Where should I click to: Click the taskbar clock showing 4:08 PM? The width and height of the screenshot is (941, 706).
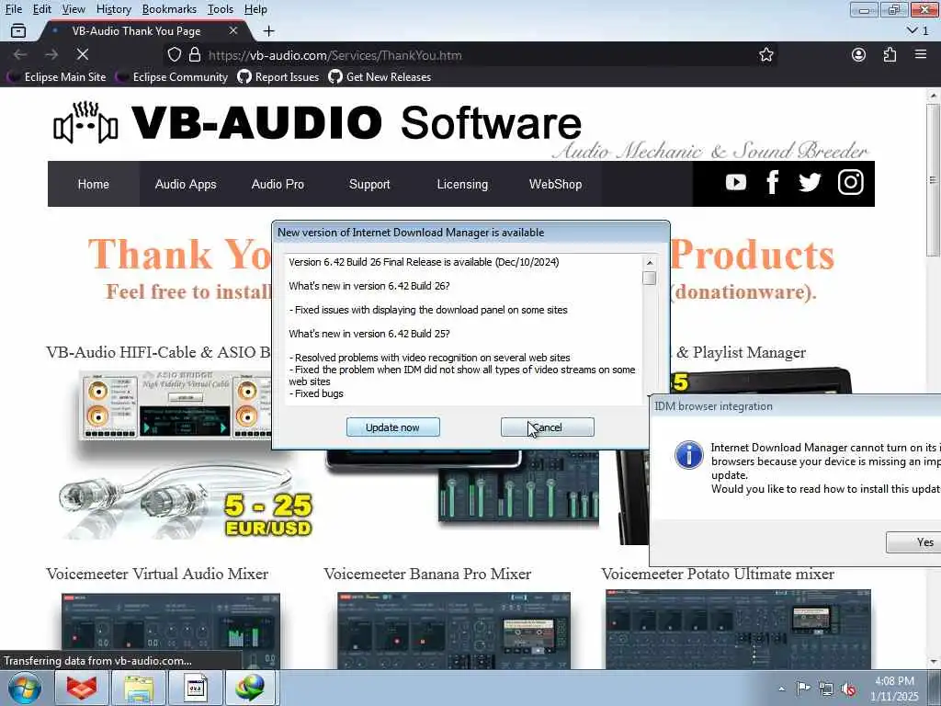894,689
